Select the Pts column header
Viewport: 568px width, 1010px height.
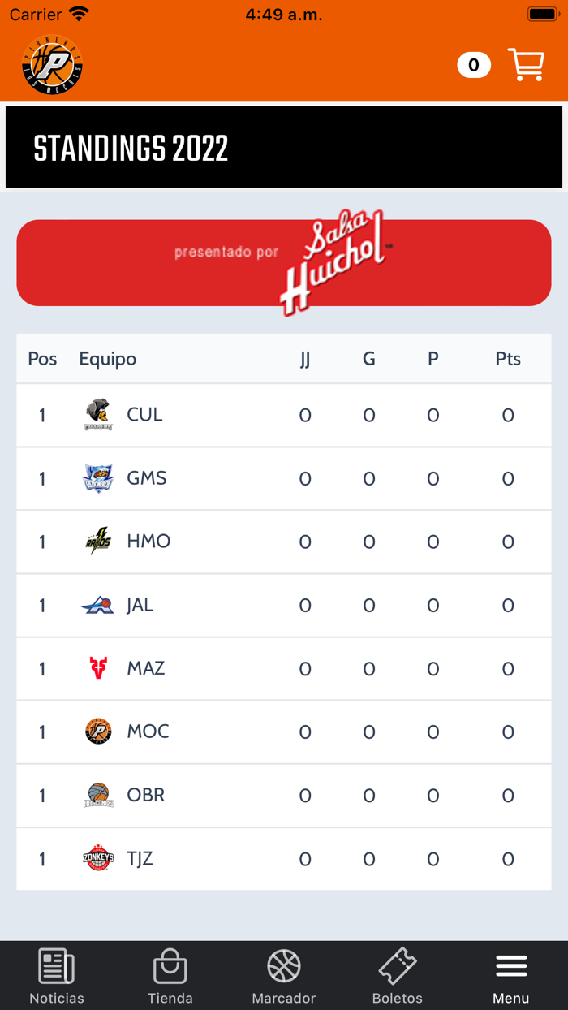508,359
